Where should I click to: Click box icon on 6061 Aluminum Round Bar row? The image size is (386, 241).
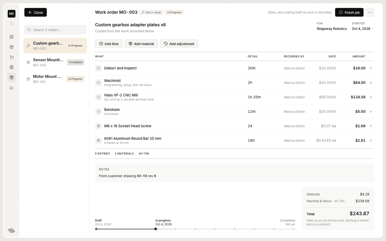tap(98, 140)
